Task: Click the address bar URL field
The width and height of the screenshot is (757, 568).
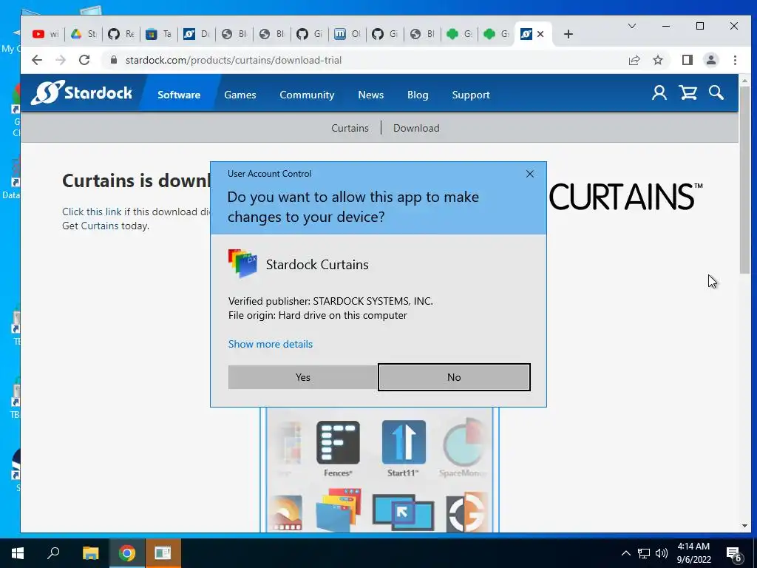Action: click(x=233, y=60)
